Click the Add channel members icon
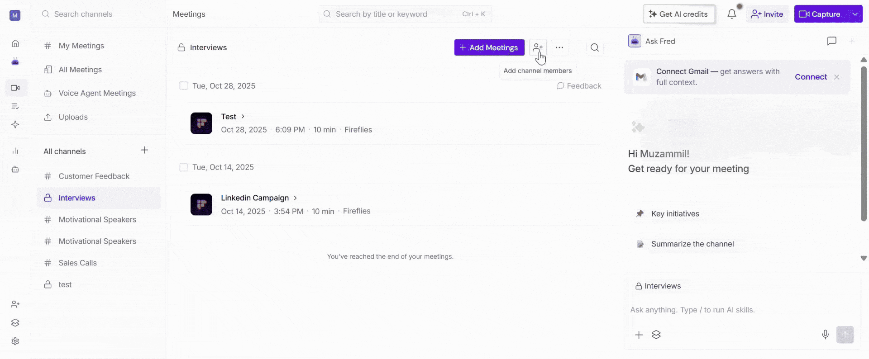This screenshot has height=359, width=869. point(538,47)
